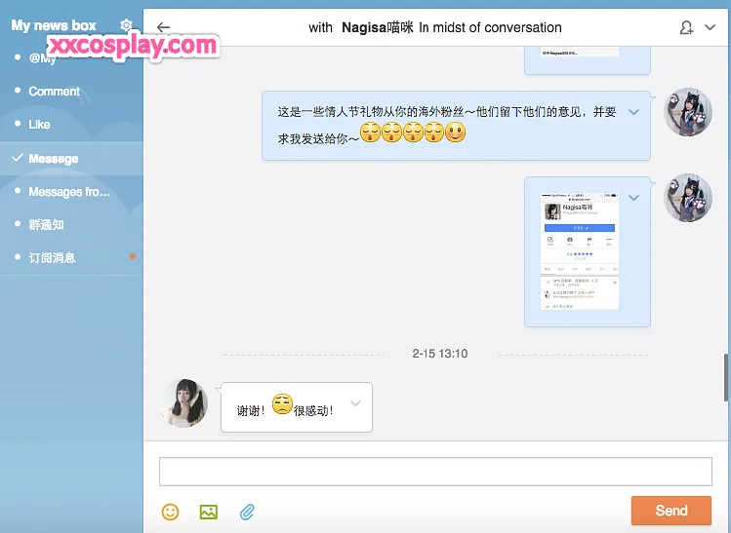The width and height of the screenshot is (731, 533).
Task: Open the Nagisa profile screenshot thumbnail
Action: point(580,251)
